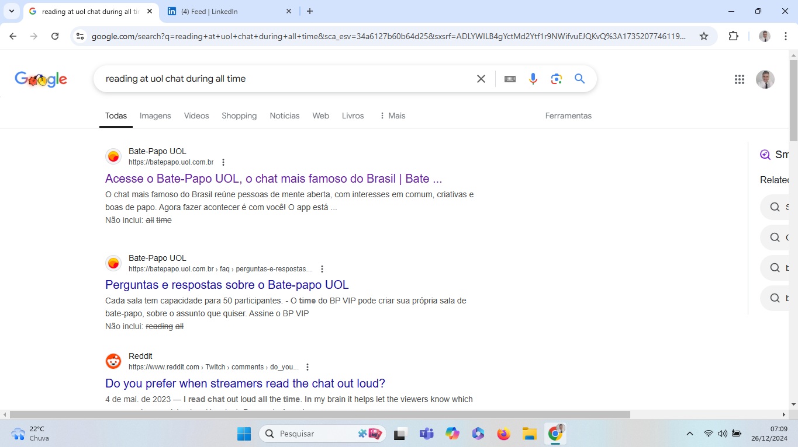The width and height of the screenshot is (798, 447).
Task: Go to Google homepage via logo
Action: 41,79
